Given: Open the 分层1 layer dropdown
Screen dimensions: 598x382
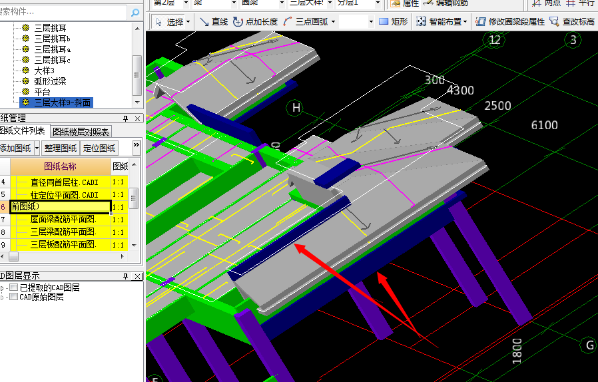Looking at the screenshot, I should [x=378, y=3].
